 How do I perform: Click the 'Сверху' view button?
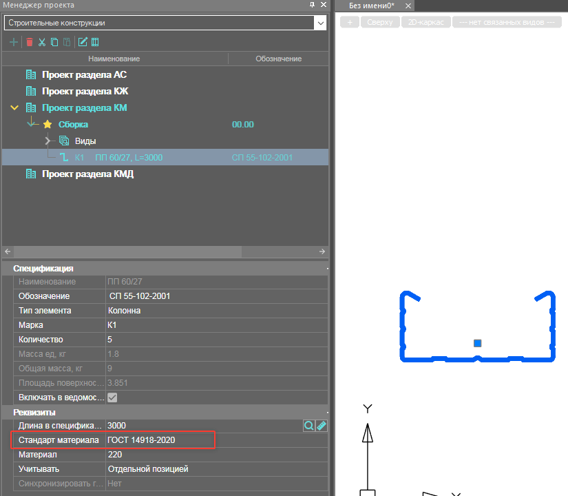click(379, 23)
